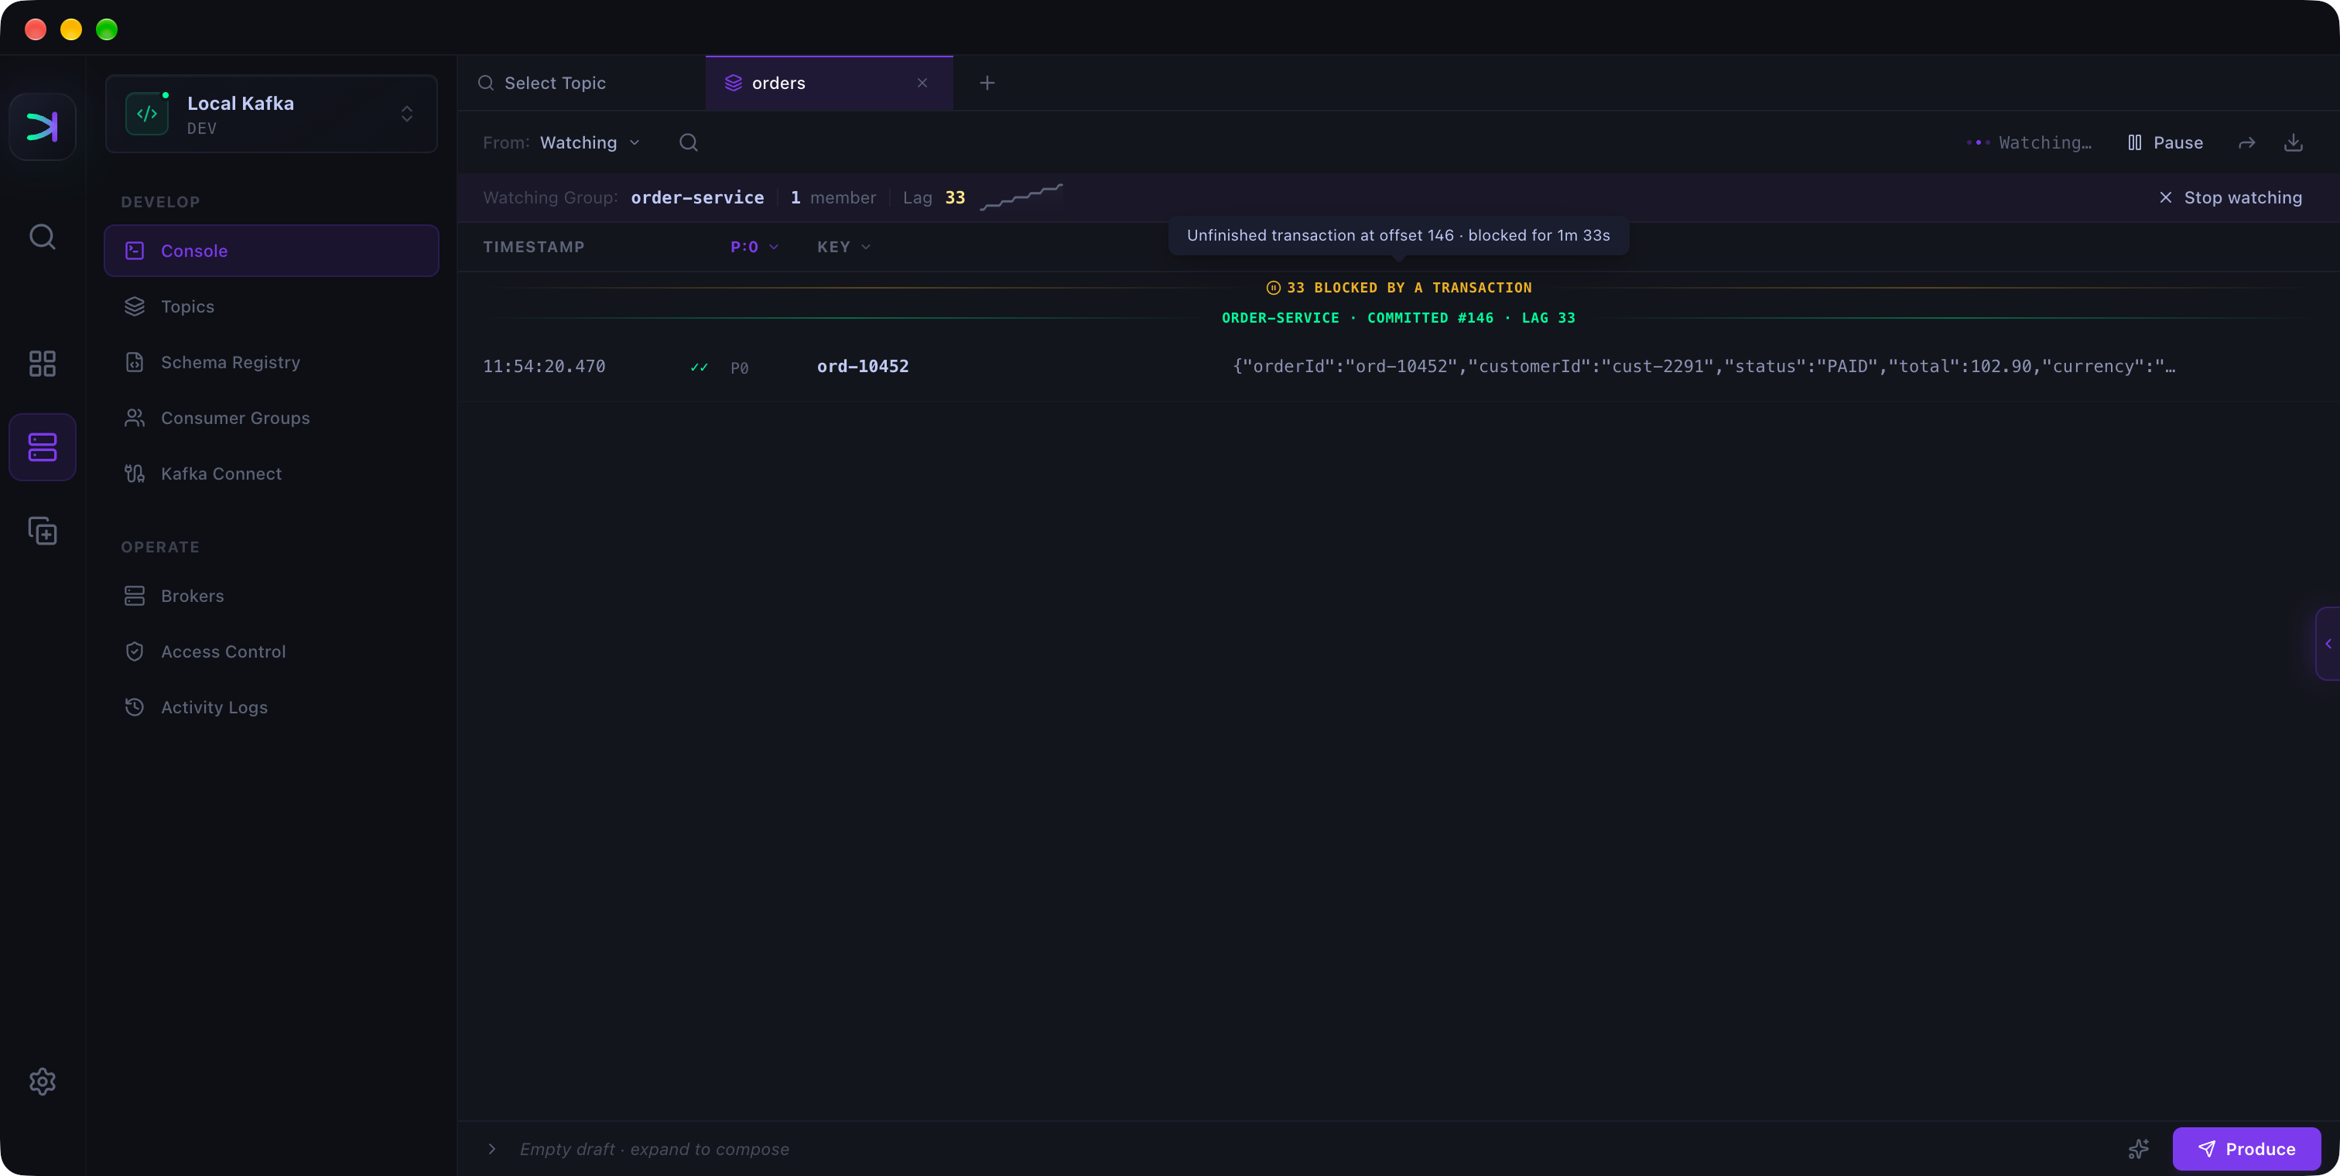Click the order-service group name

[696, 197]
